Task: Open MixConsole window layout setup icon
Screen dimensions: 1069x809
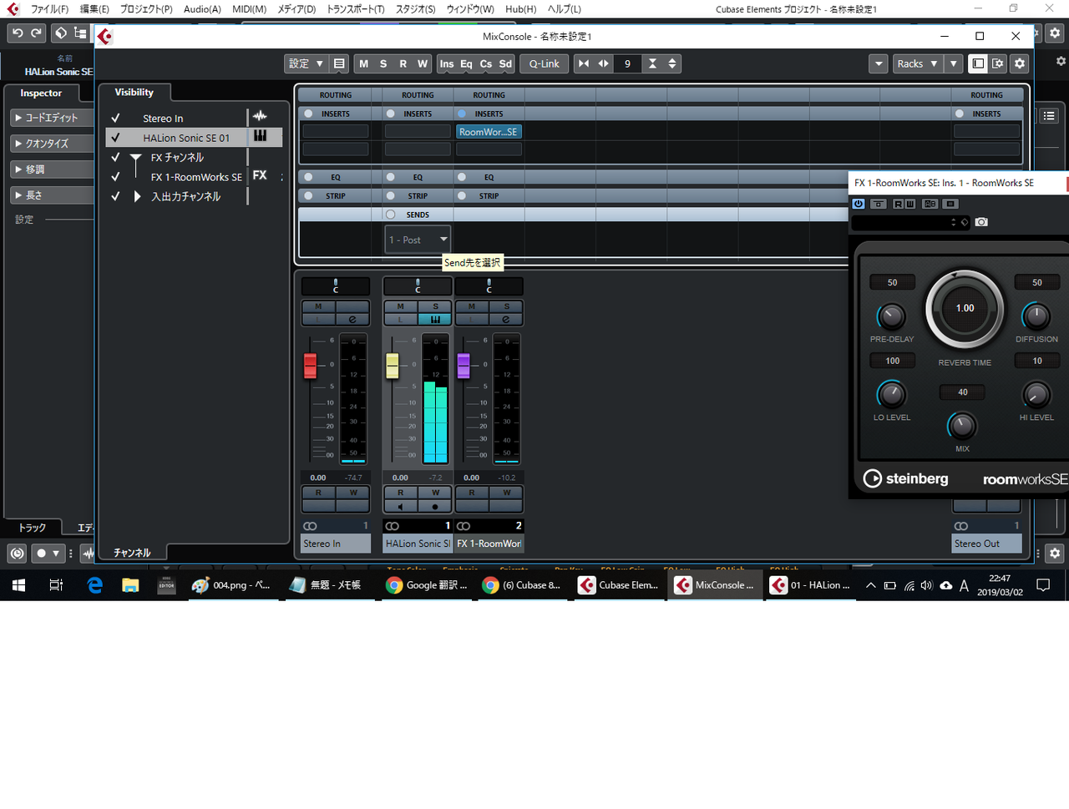Action: (x=997, y=63)
